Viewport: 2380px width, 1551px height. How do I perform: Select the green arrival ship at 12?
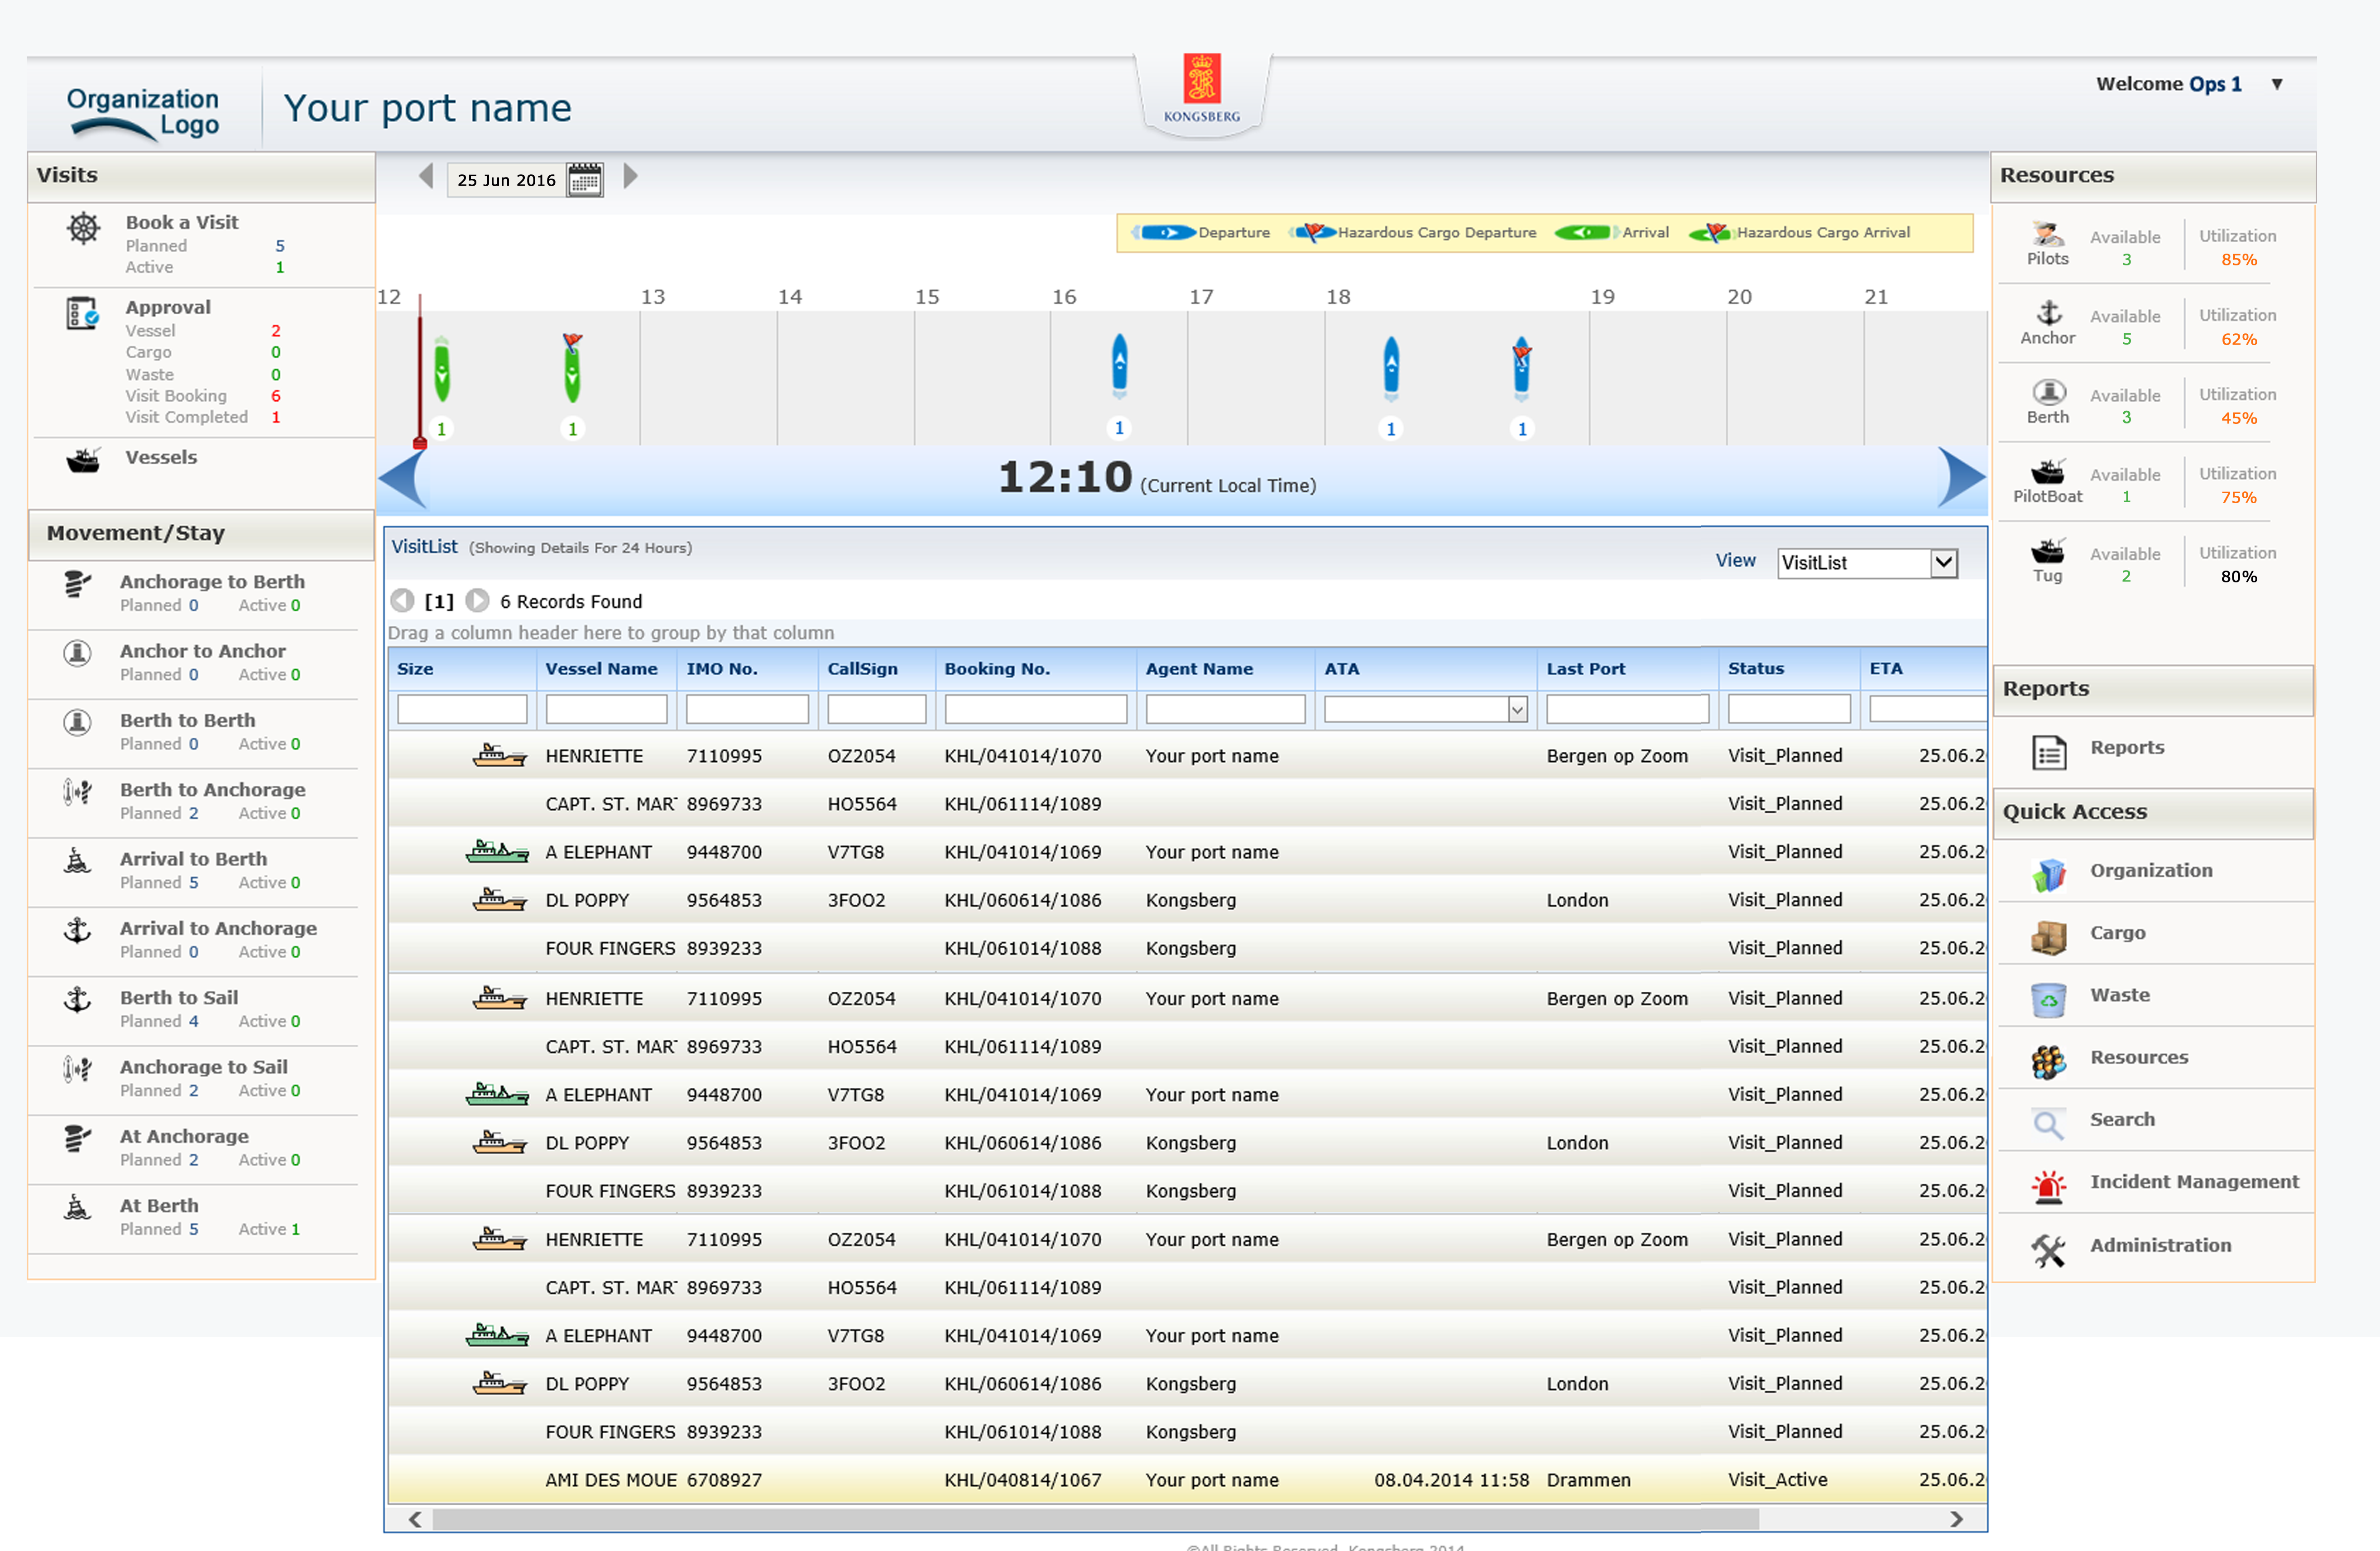[x=442, y=370]
